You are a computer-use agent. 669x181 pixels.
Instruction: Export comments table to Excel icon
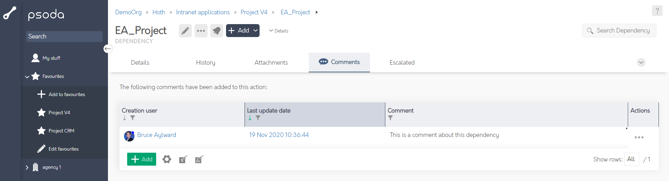183,159
